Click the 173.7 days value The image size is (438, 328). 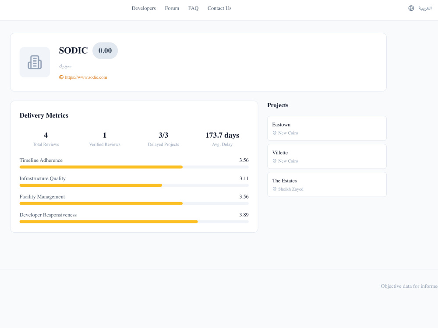(223, 135)
